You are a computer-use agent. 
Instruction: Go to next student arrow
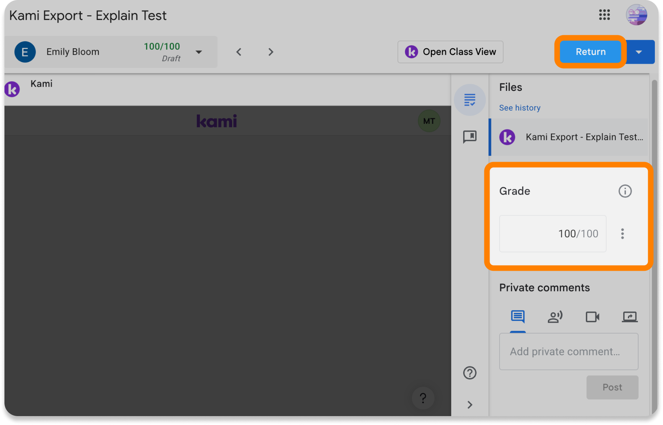(x=271, y=52)
